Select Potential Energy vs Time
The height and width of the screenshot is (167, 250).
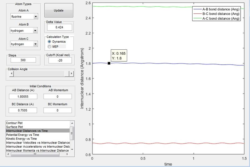38,135
